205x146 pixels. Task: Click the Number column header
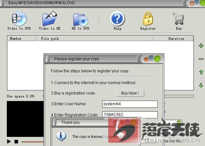22,38
